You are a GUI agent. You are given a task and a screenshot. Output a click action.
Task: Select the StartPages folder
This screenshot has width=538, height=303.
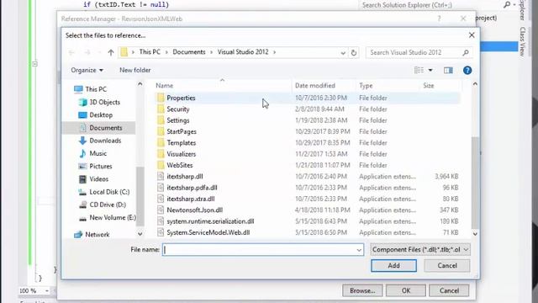(182, 131)
